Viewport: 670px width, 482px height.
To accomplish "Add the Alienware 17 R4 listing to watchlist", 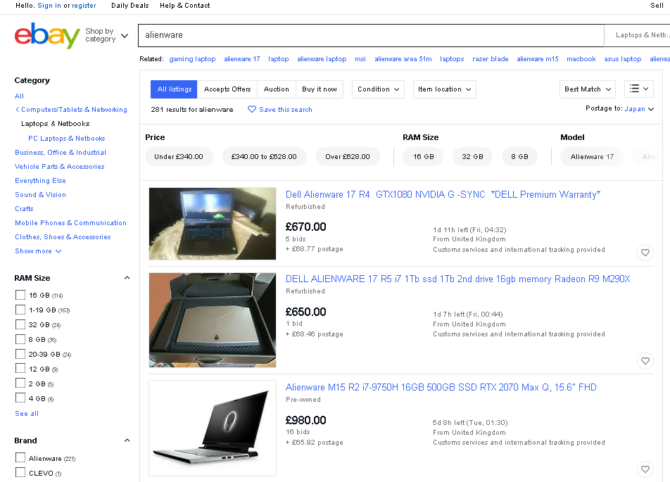I will [645, 253].
